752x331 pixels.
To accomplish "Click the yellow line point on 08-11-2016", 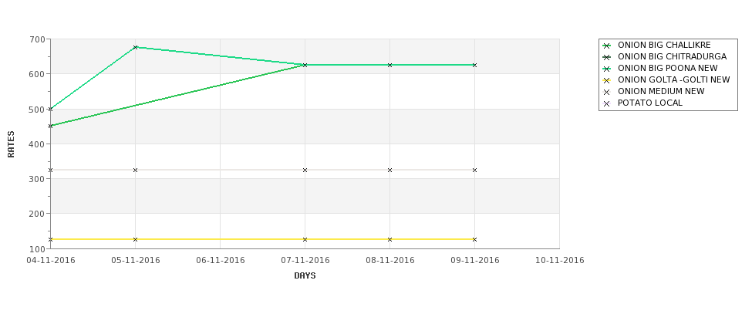I will pyautogui.click(x=389, y=239).
